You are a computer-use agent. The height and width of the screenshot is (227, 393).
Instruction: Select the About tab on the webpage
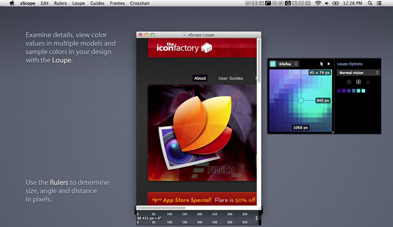coord(200,78)
